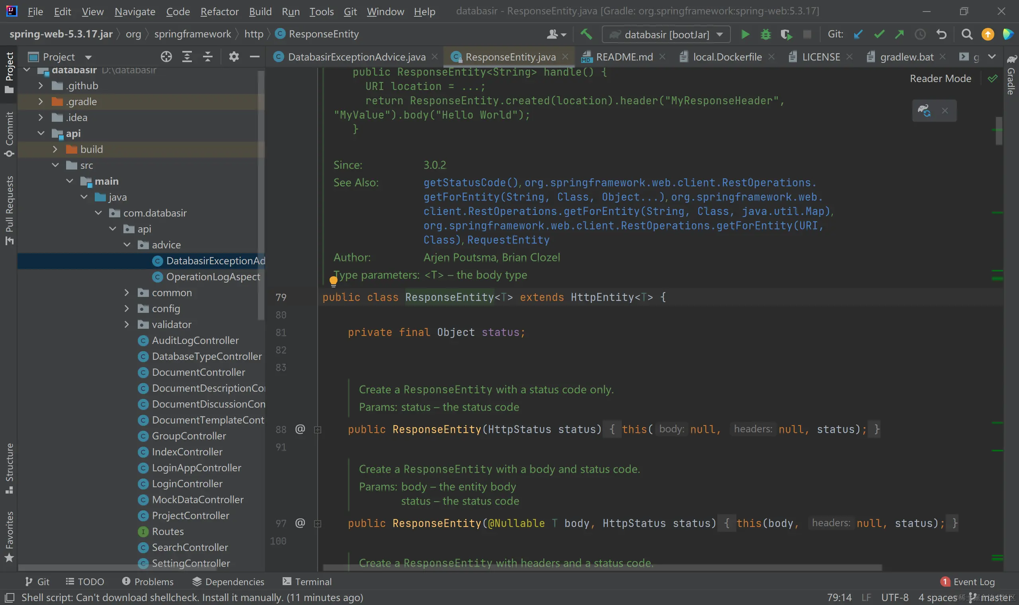Toggle Reader Mode in editor
Screen dimensions: 1019x605
(x=940, y=78)
